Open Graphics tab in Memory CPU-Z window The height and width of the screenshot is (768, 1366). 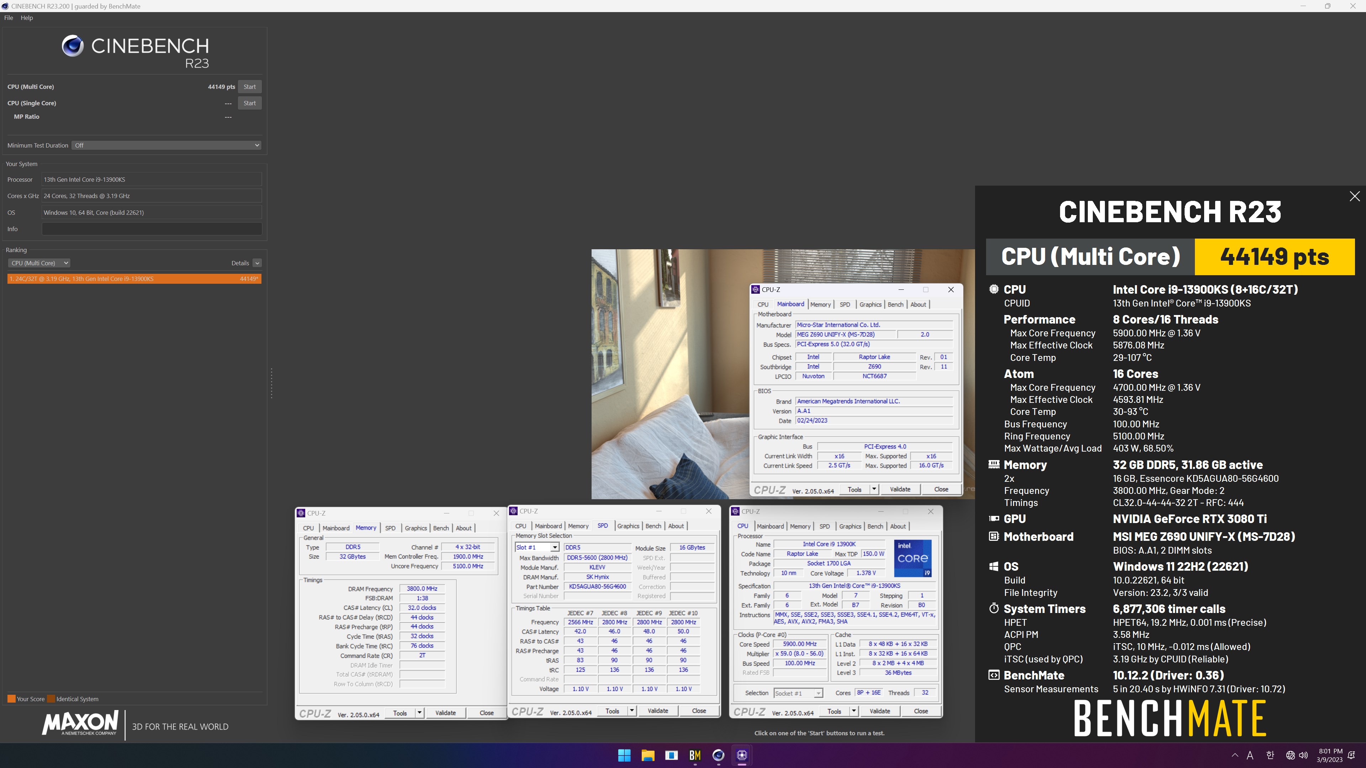point(416,528)
